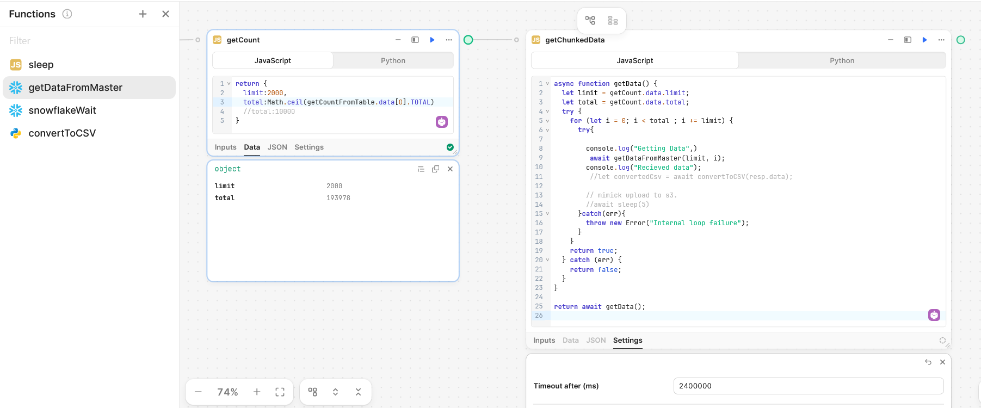Fit canvas to screen
This screenshot has width=981, height=408.
click(280, 392)
